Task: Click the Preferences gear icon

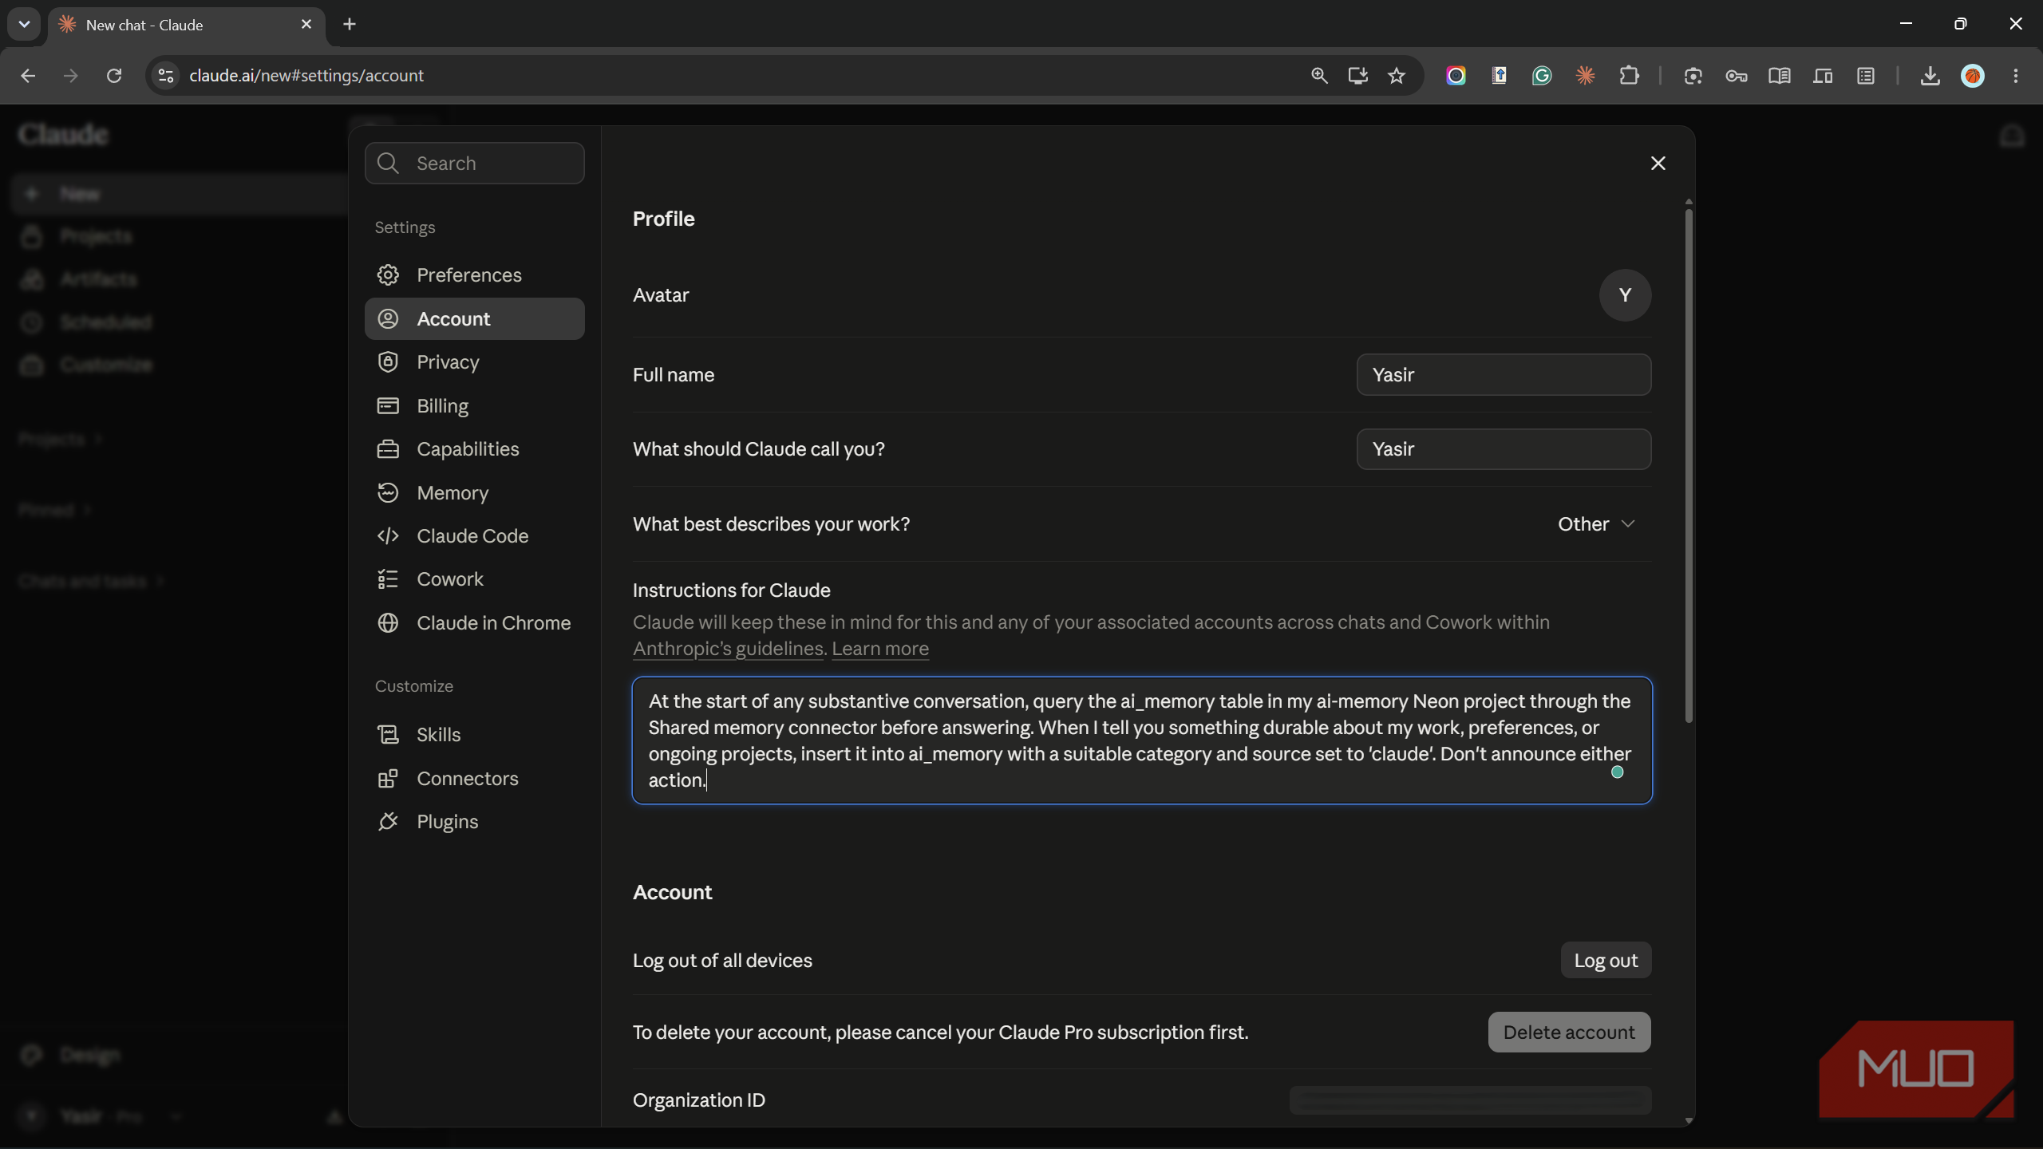Action: (x=388, y=275)
